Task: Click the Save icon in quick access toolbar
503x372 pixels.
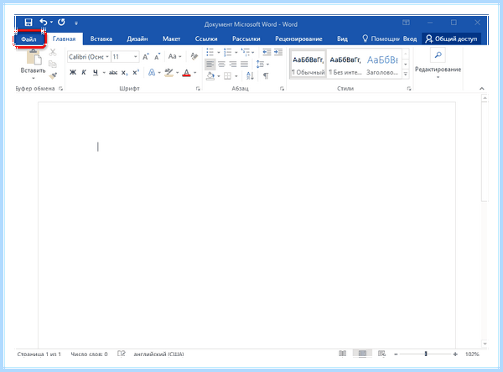Action: click(29, 22)
